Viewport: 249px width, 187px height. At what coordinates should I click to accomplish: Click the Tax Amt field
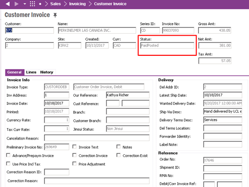pyautogui.click(x=215, y=61)
